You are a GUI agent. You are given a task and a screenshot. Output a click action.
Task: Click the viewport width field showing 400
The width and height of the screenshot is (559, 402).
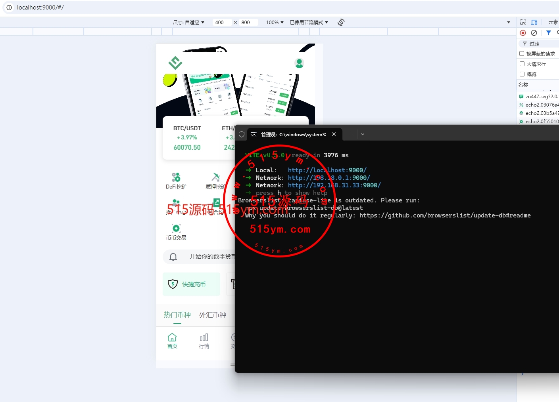click(221, 23)
